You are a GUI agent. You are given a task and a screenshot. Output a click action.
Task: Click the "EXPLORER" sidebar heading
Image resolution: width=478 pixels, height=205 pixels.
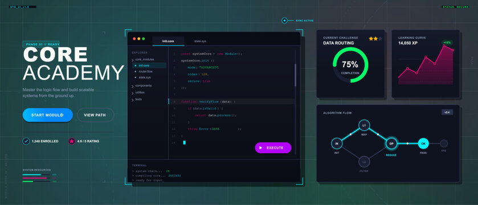pos(140,53)
